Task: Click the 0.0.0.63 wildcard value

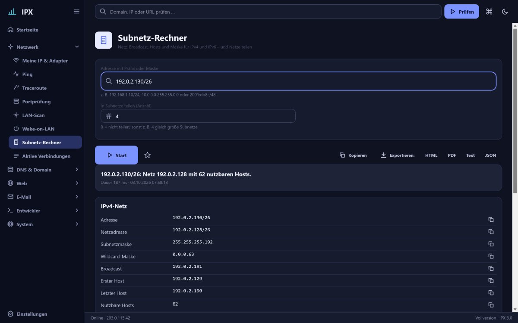Action: [x=183, y=254]
